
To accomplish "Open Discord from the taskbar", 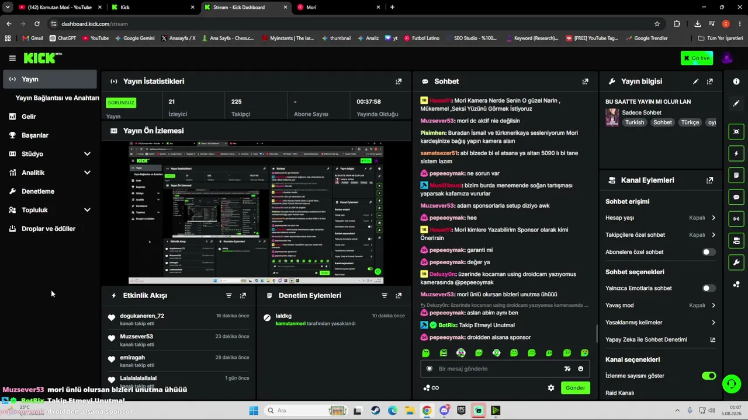I will tap(444, 411).
